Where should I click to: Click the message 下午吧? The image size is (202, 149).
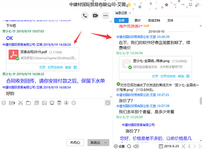pos(11,25)
